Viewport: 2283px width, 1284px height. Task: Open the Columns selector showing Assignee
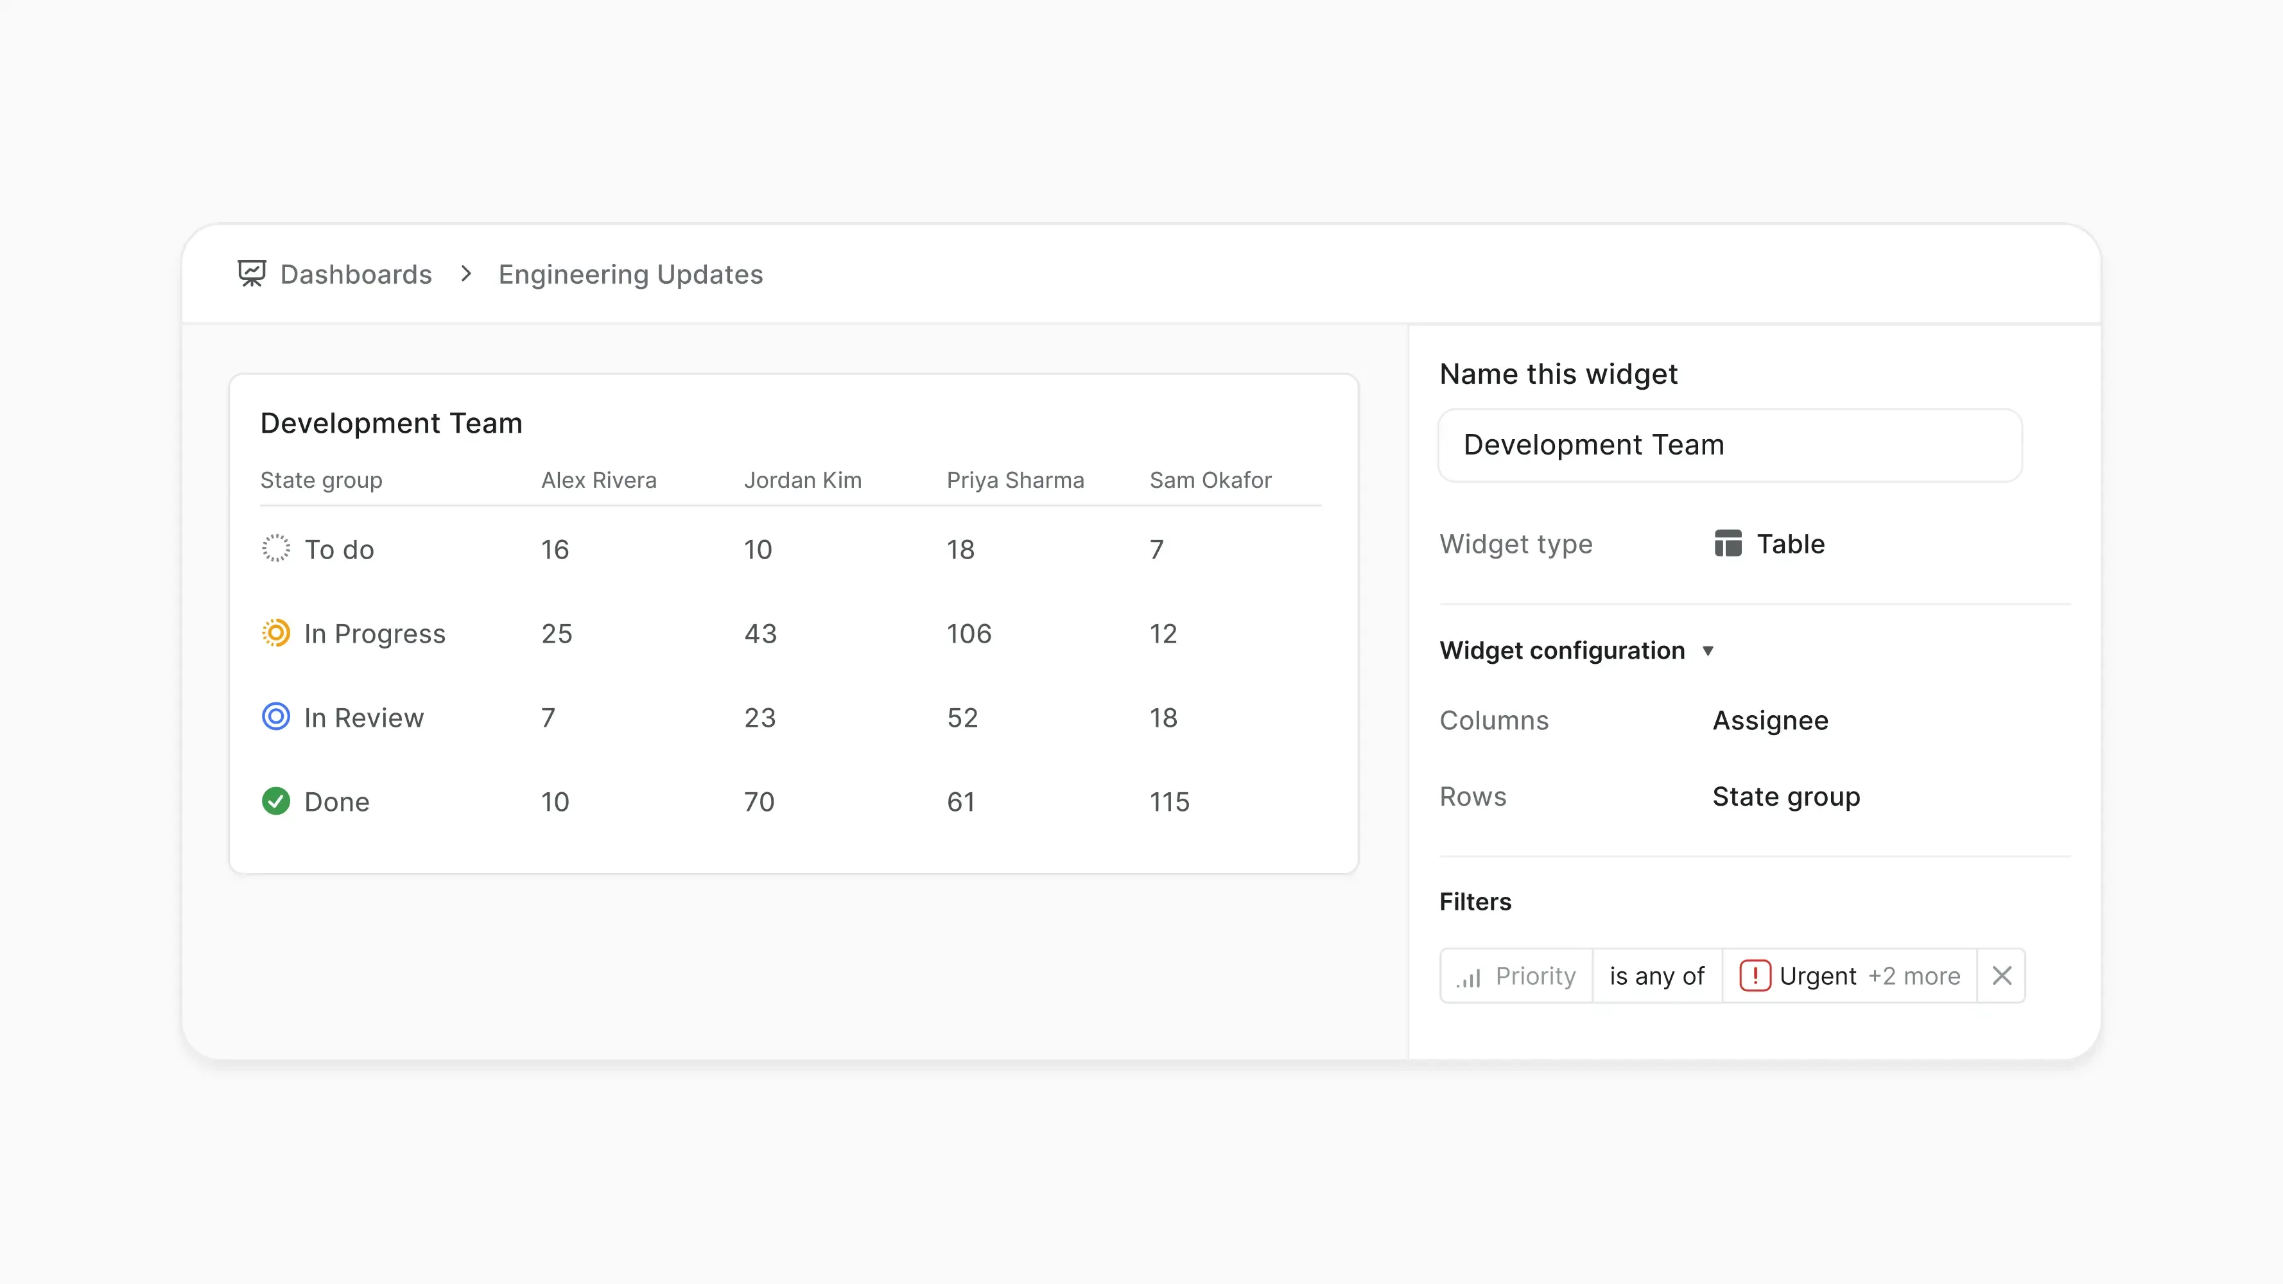1770,720
